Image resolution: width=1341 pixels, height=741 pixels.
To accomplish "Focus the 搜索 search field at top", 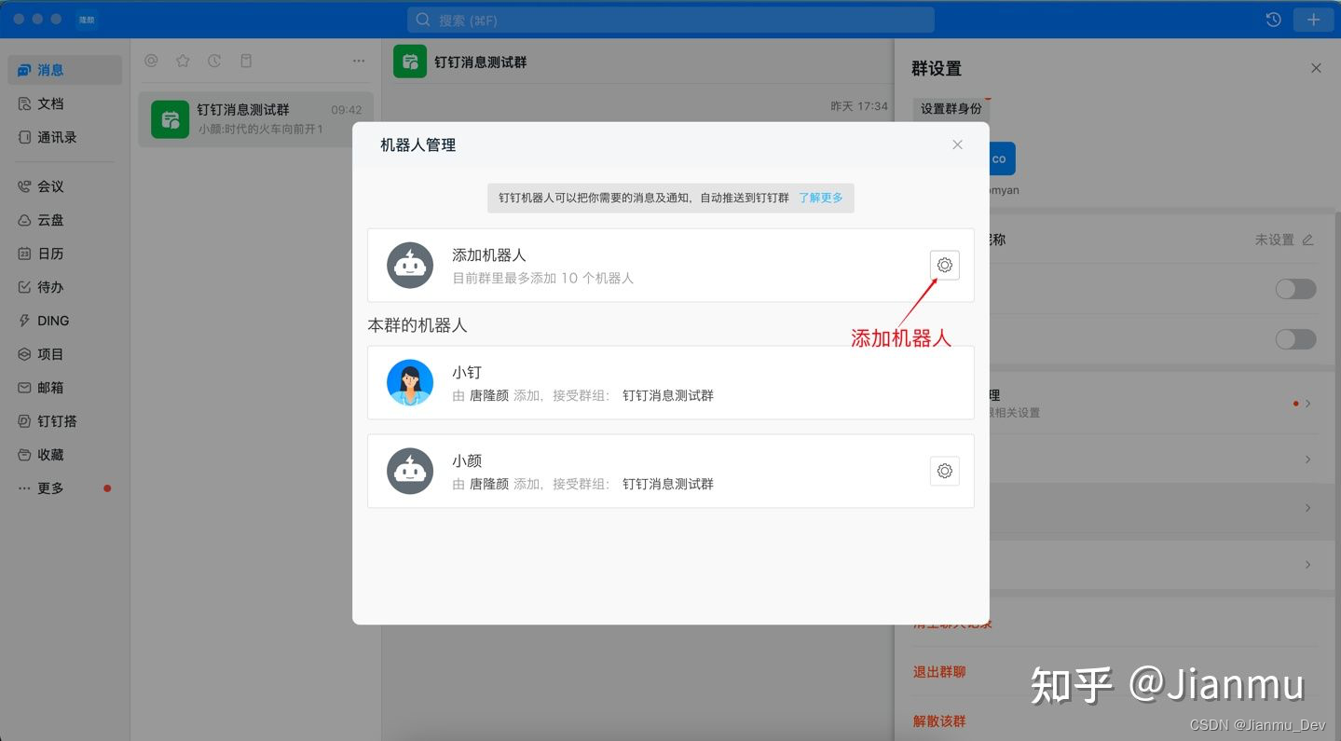I will (671, 20).
